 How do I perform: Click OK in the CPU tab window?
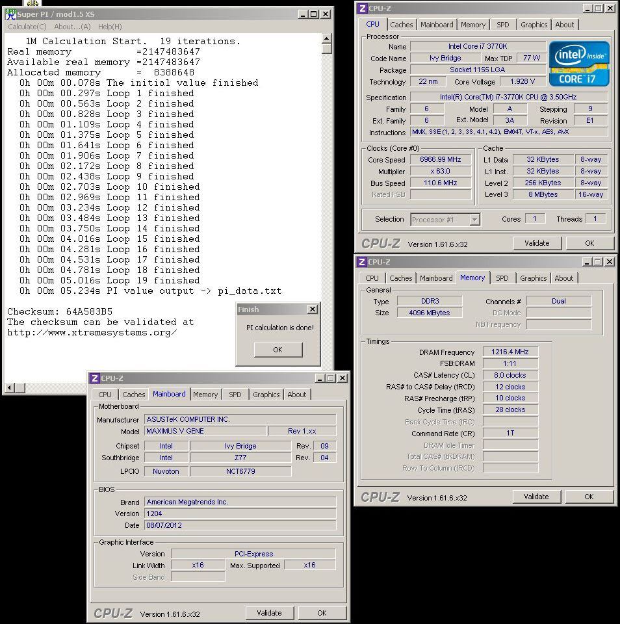click(x=589, y=243)
